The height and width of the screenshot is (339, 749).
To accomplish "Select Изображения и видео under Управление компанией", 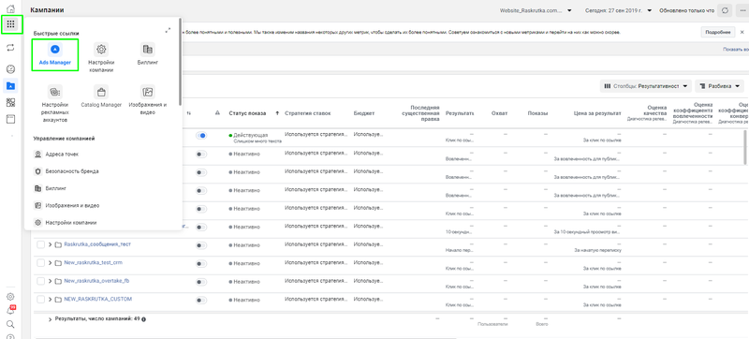I will 66,205.
